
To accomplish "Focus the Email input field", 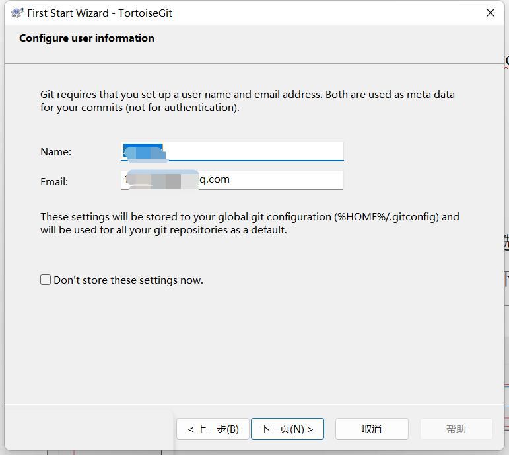I will tap(232, 180).
